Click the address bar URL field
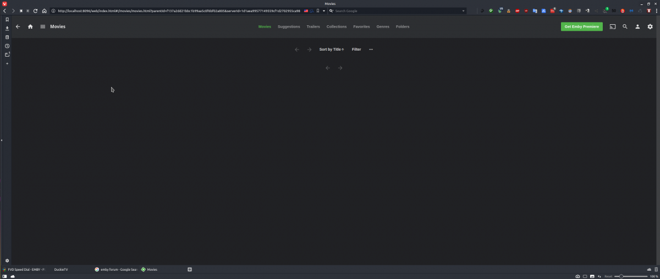The image size is (660, 279). [179, 10]
